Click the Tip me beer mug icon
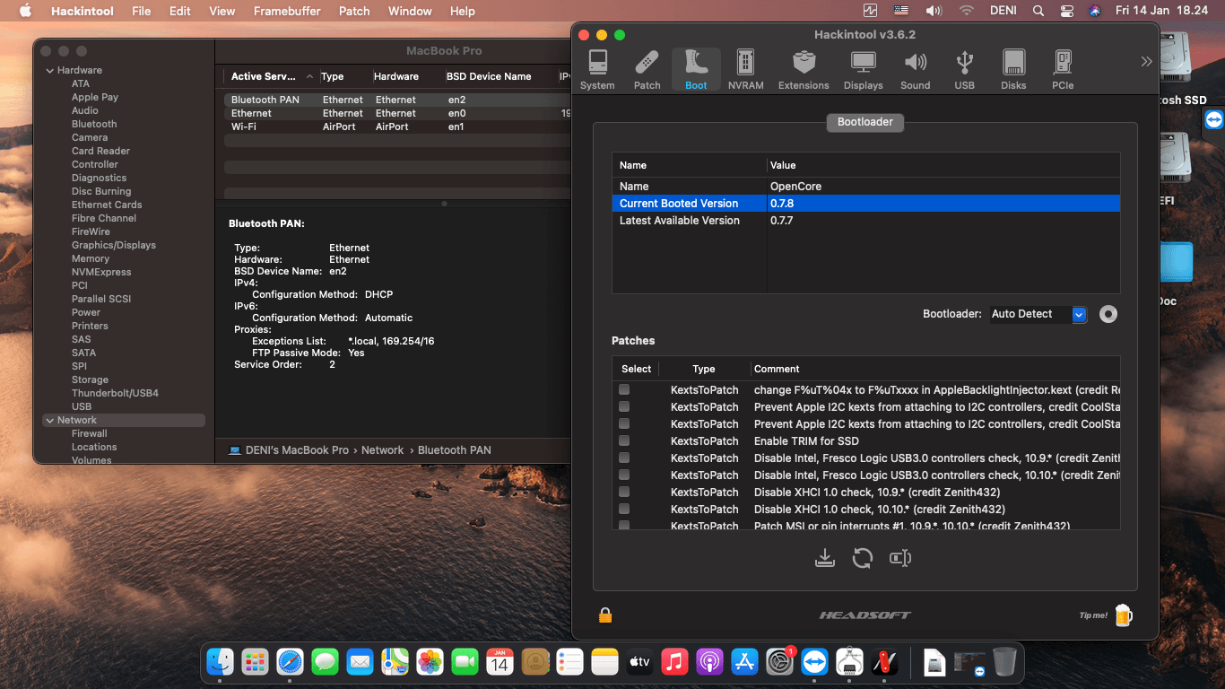The width and height of the screenshot is (1225, 689). [x=1124, y=615]
